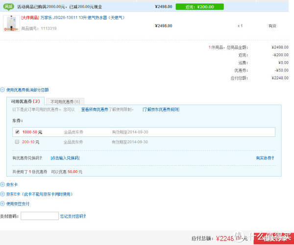
Task: Open the 有实体券? link
Action: click(x=265, y=158)
